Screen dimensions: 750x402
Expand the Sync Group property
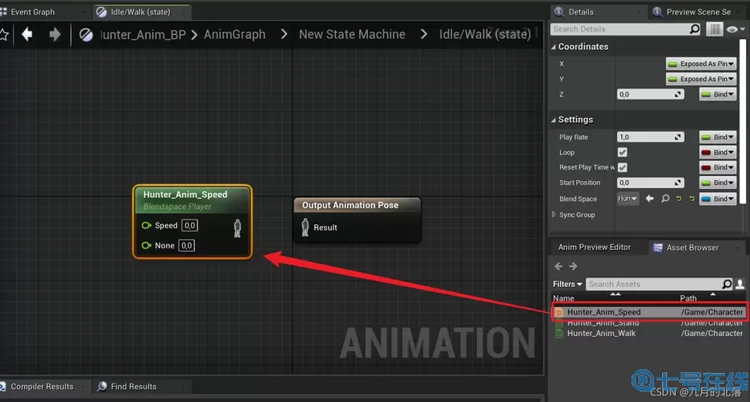click(554, 215)
